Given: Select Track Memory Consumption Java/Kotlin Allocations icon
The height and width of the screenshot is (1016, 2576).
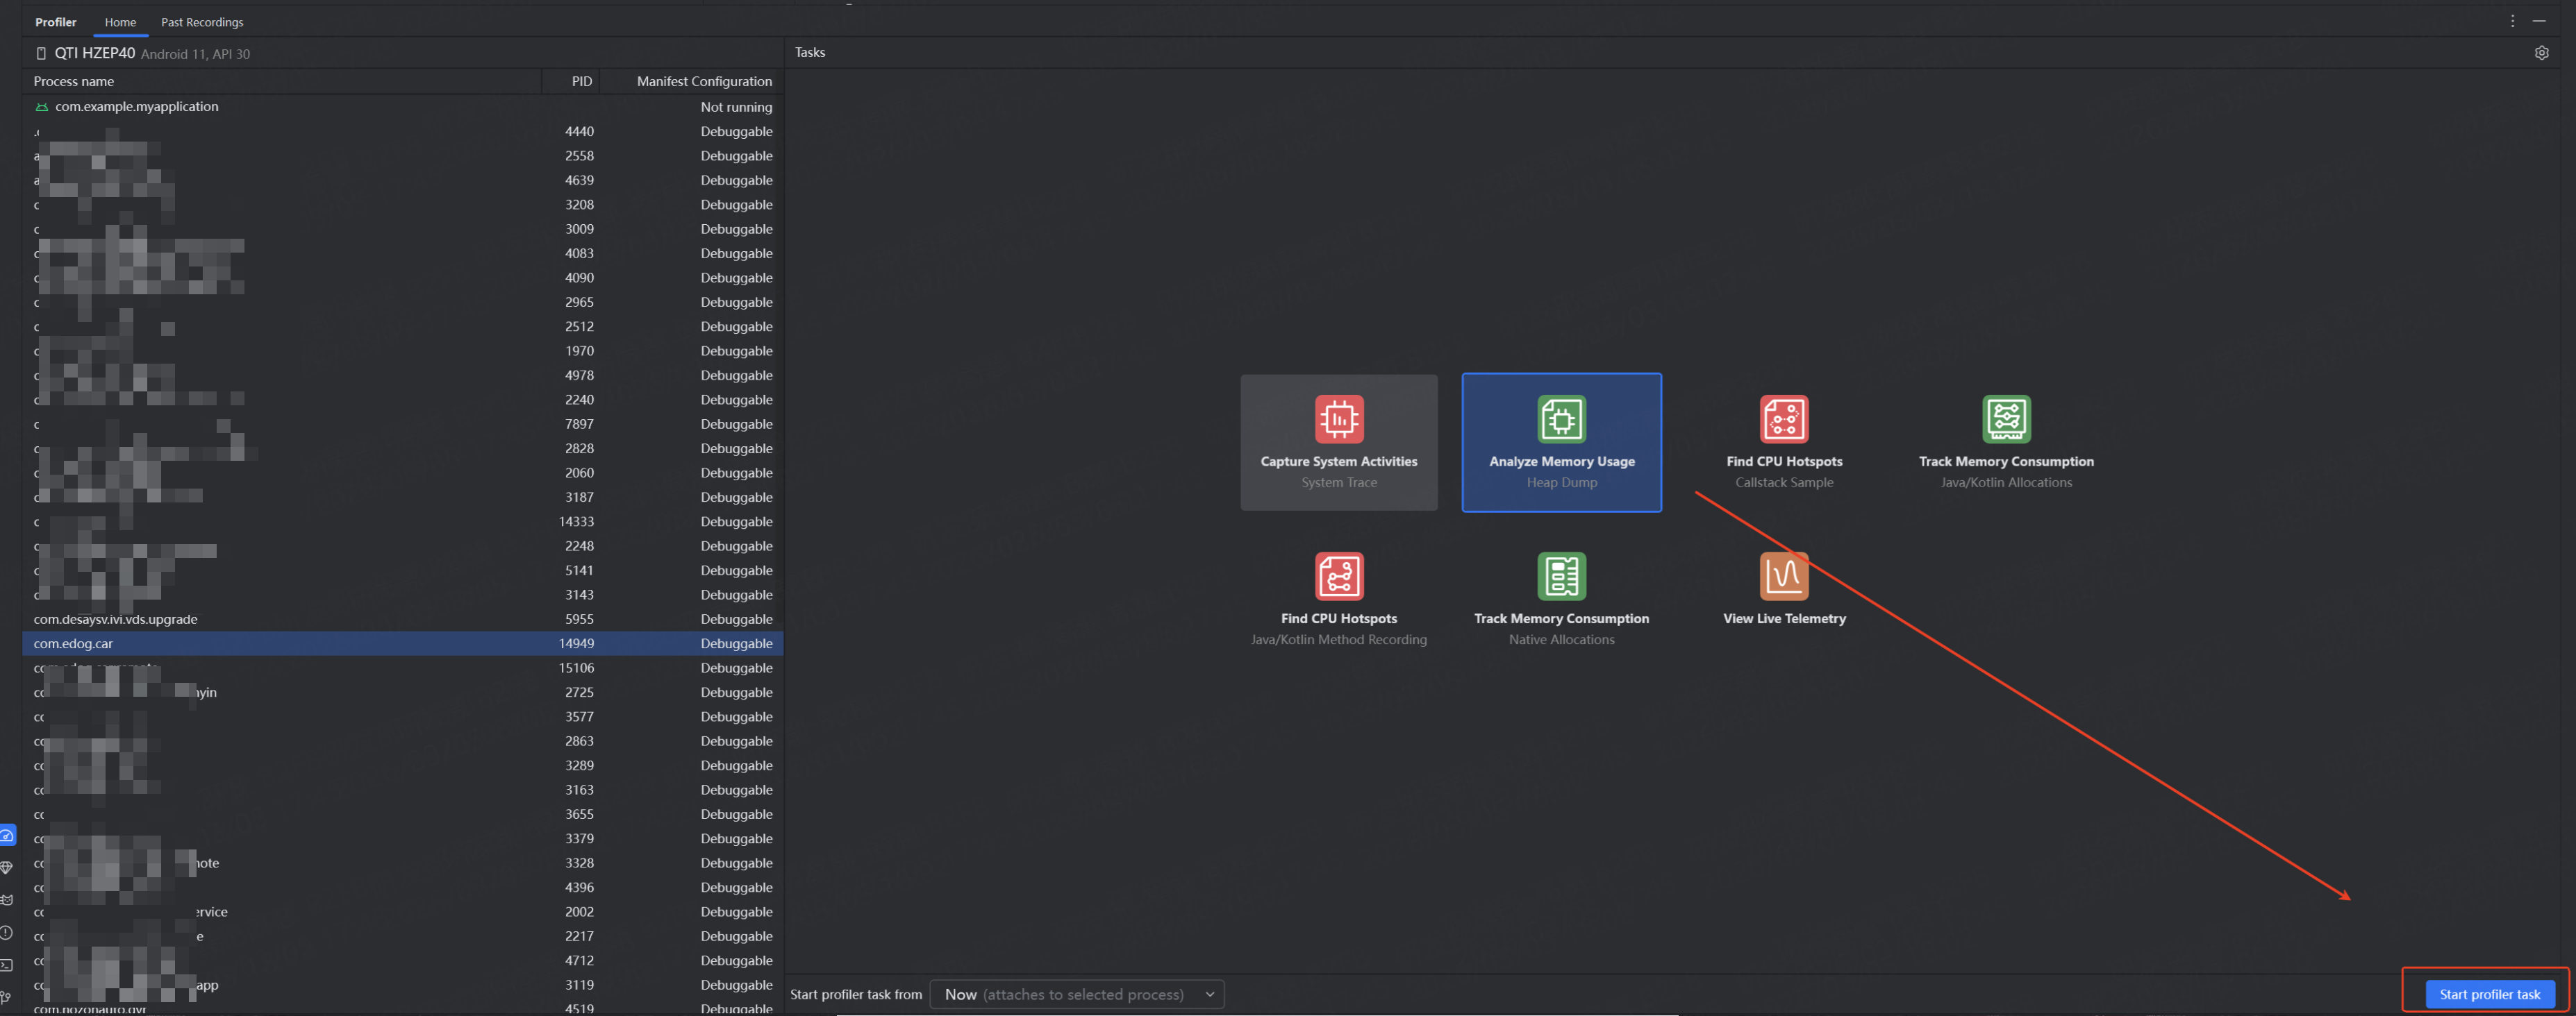Looking at the screenshot, I should pyautogui.click(x=2006, y=418).
